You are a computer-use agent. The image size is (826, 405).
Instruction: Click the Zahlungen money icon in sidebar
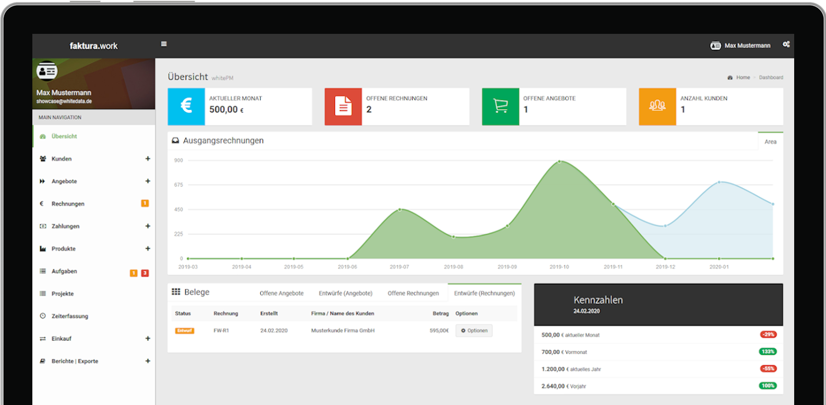click(x=43, y=226)
